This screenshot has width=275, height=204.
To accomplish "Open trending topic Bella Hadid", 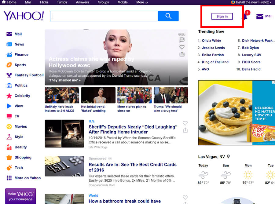I will click(251, 69).
